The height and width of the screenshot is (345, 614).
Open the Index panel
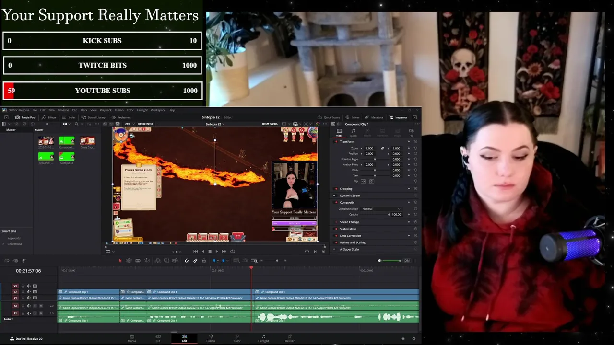click(69, 117)
